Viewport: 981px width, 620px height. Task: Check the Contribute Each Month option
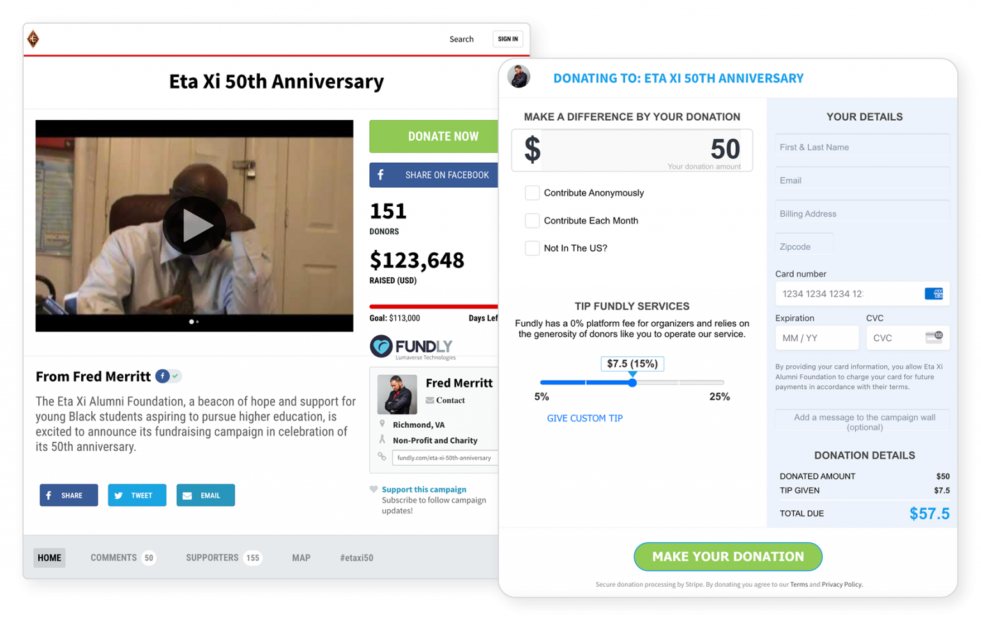click(532, 220)
